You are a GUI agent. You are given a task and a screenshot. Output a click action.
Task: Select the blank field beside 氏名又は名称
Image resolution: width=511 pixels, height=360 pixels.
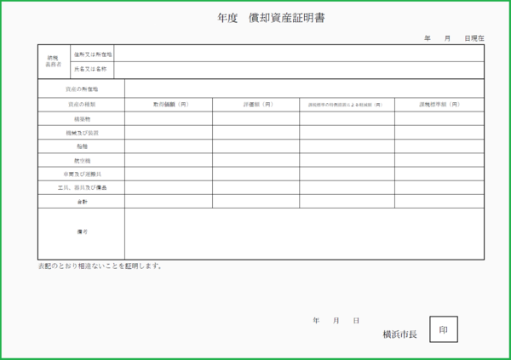tap(299, 70)
